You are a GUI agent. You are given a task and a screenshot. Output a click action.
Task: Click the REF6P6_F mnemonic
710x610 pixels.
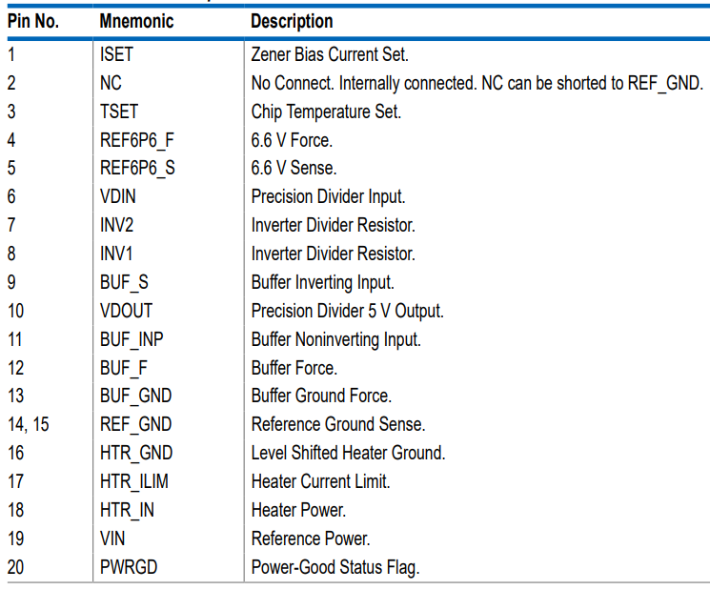point(137,140)
